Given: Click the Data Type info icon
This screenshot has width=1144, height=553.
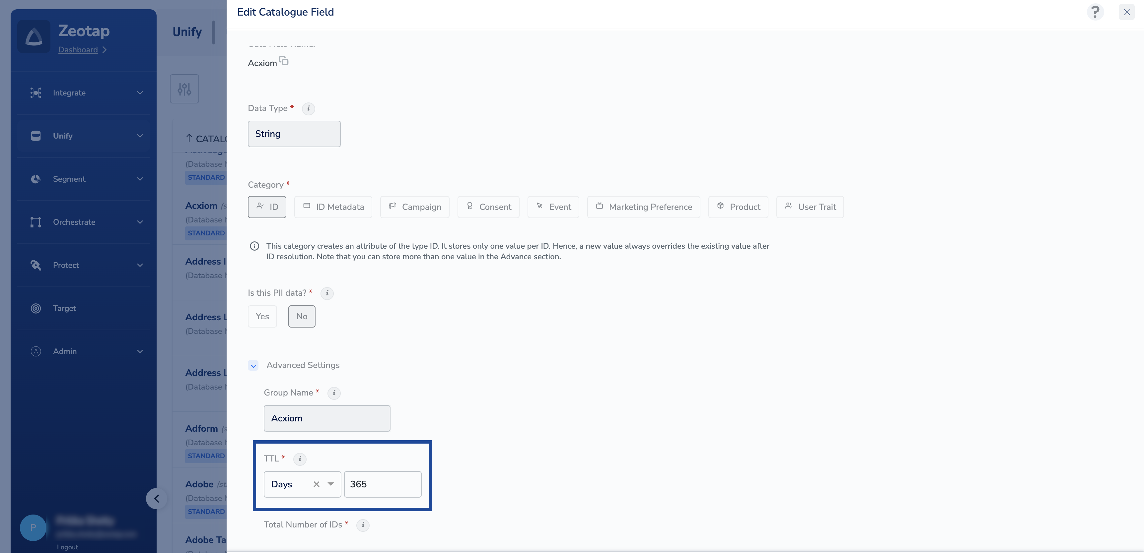Looking at the screenshot, I should 308,108.
